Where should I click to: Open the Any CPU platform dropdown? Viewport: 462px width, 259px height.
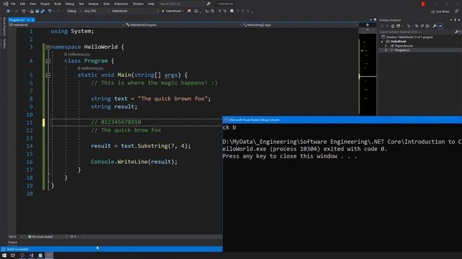tap(96, 12)
